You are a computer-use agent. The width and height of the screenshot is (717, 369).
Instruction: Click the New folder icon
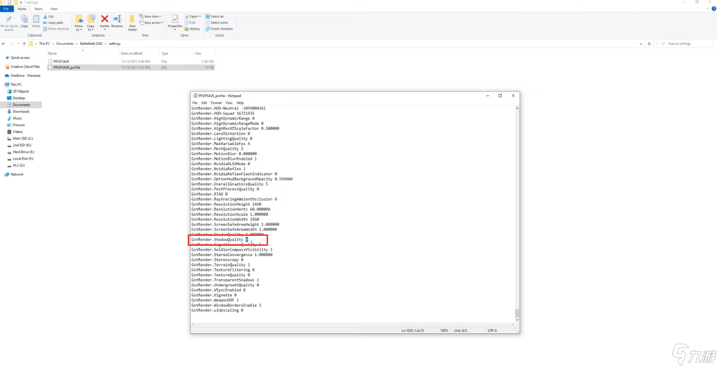132,19
